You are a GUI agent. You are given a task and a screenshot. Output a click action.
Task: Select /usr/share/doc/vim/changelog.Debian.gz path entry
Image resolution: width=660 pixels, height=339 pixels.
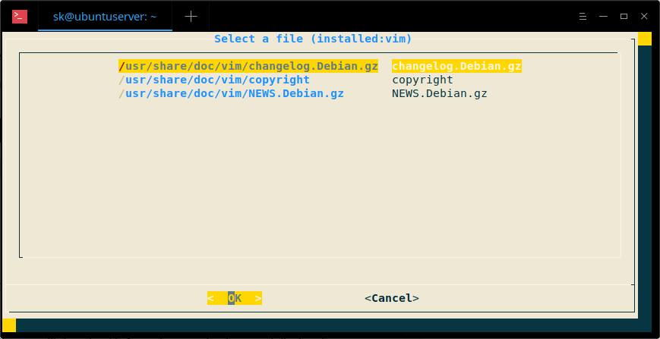248,66
